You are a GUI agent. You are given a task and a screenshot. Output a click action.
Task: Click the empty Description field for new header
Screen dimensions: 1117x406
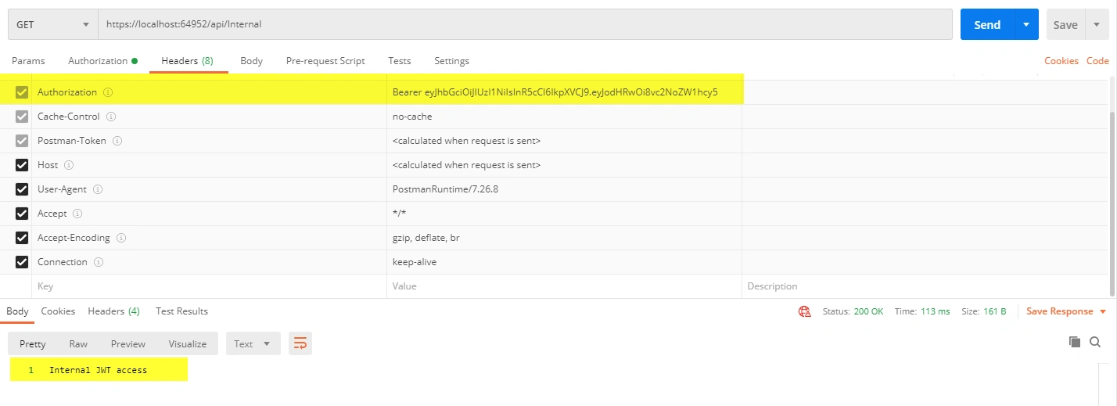[x=925, y=286]
